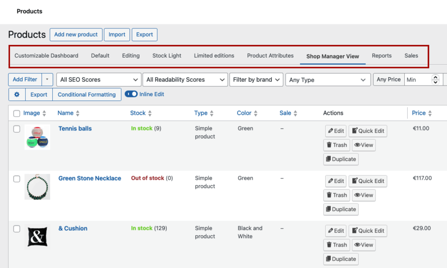Open the Any Type dropdown
447x268 pixels.
pos(328,80)
